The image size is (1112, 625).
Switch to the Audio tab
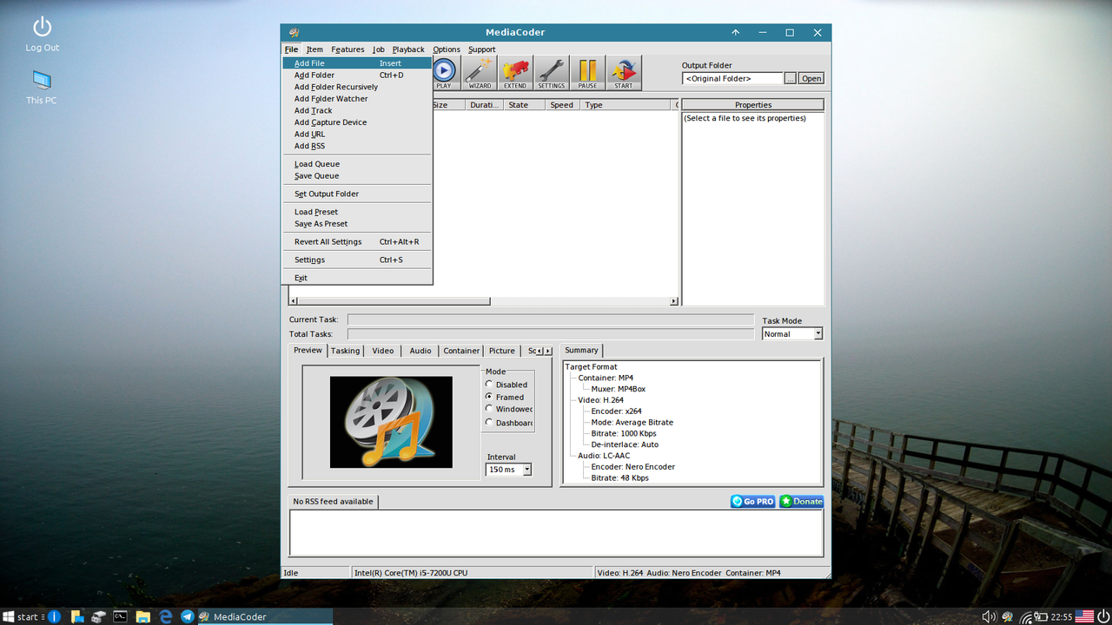(x=420, y=351)
